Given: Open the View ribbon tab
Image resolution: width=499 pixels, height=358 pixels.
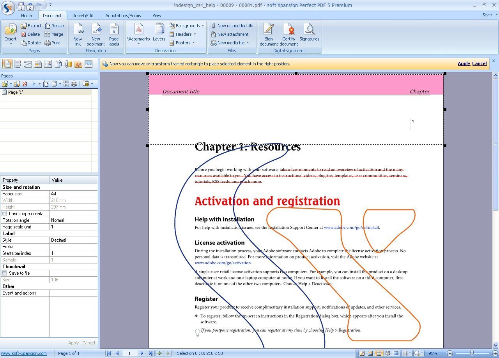Looking at the screenshot, I should coord(157,16).
